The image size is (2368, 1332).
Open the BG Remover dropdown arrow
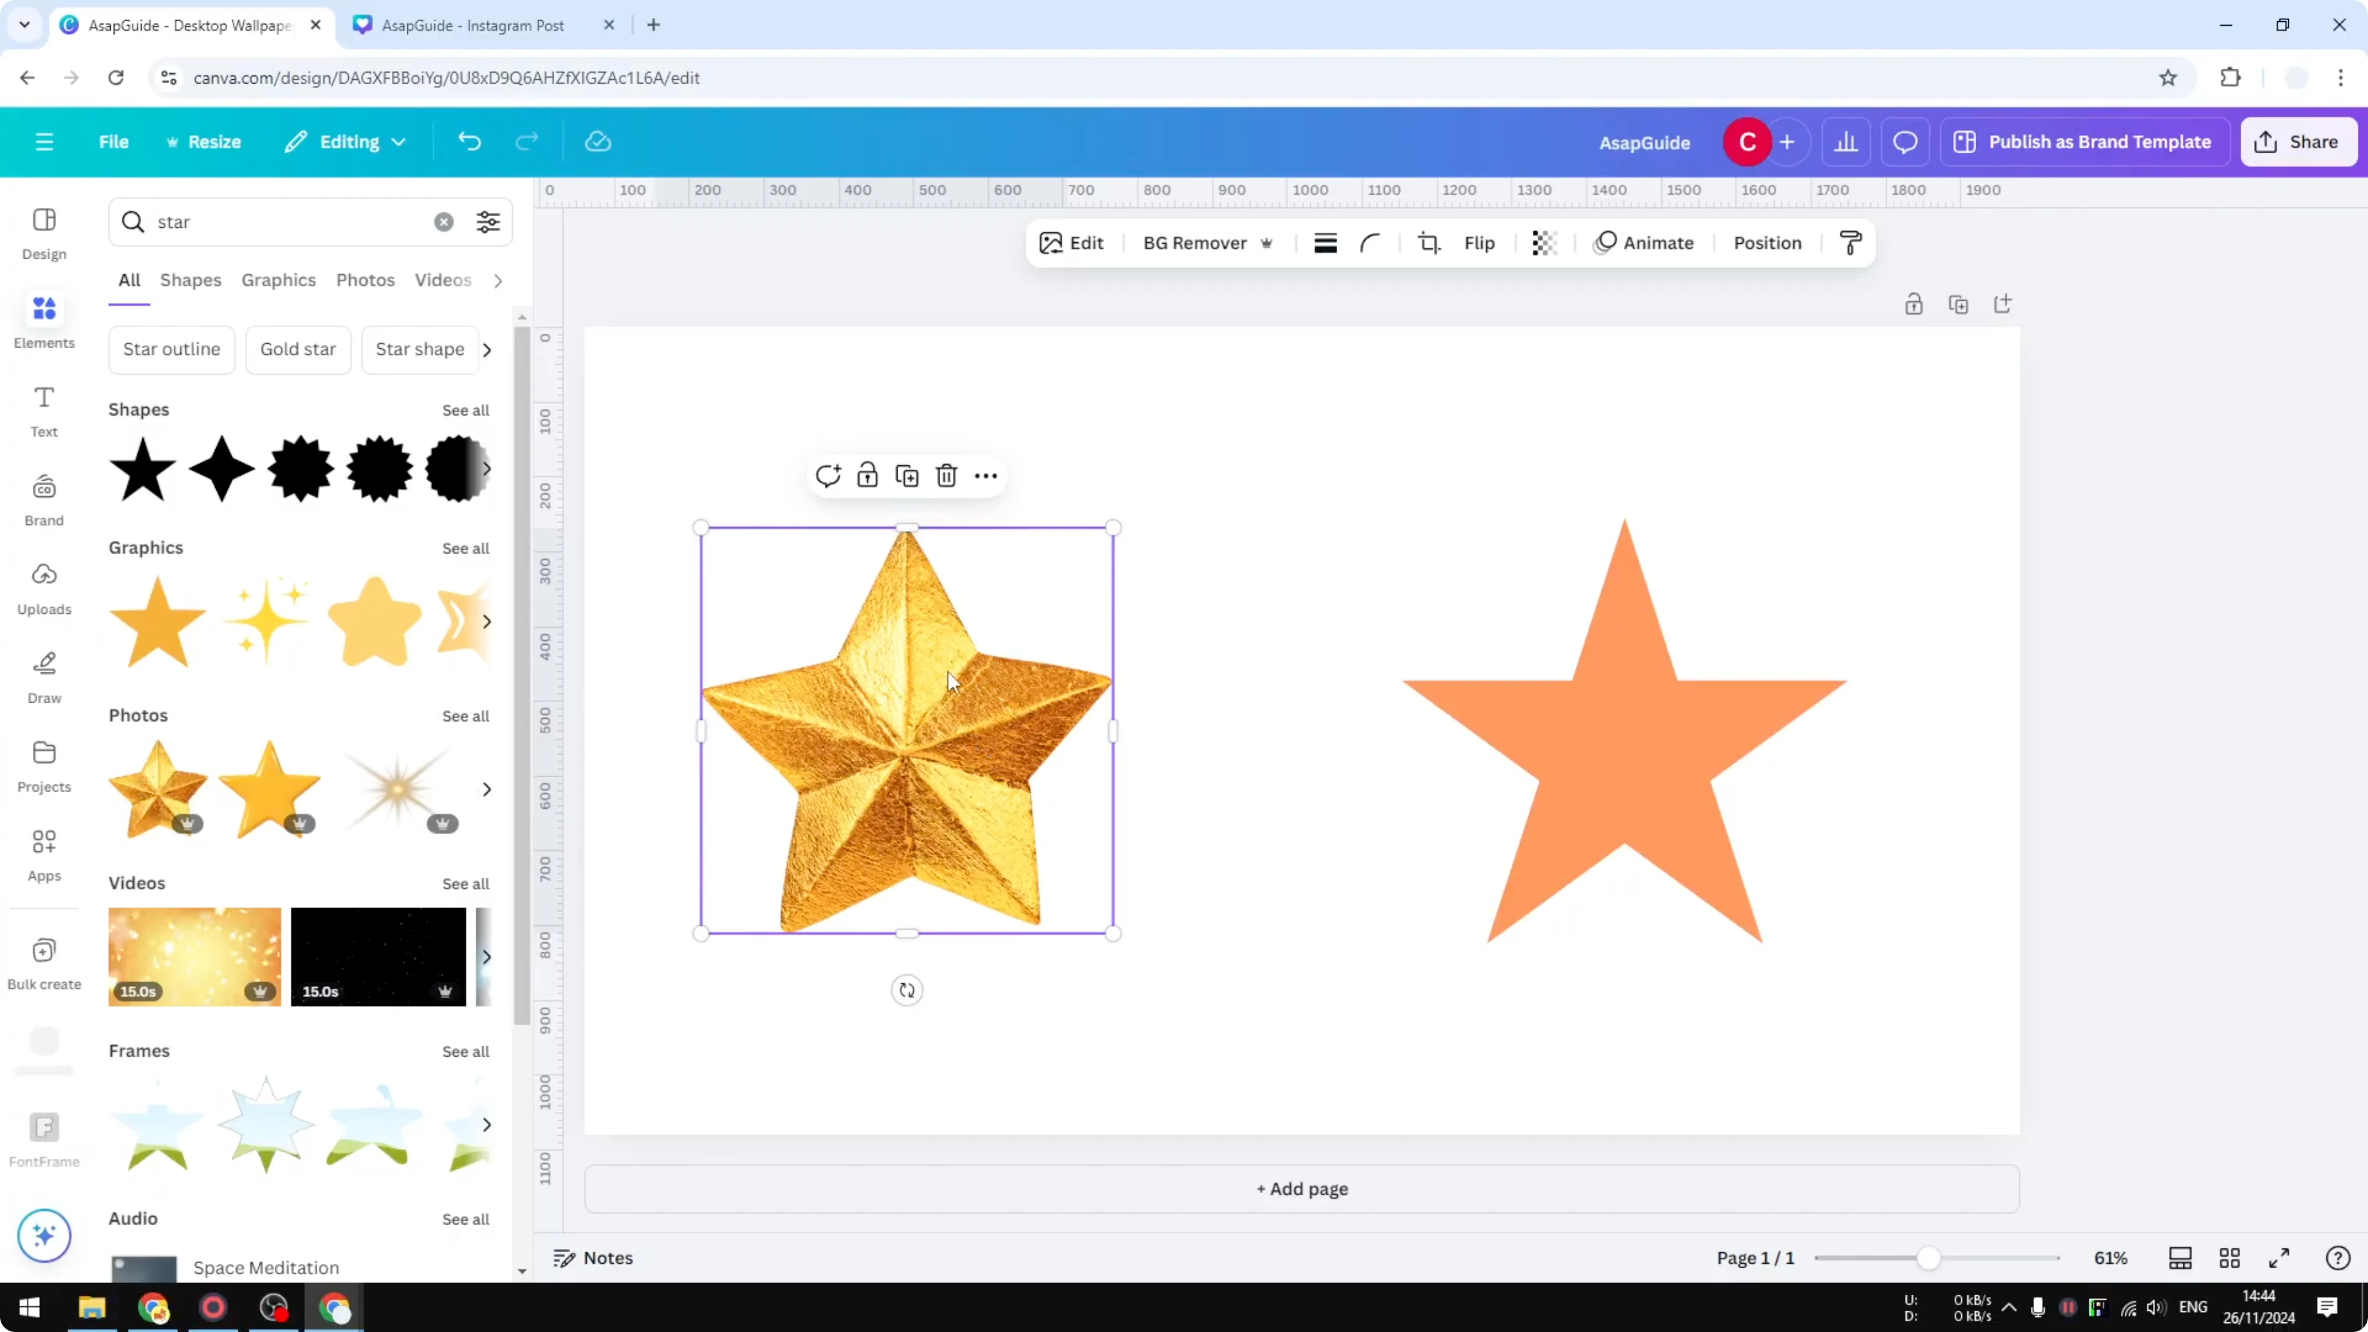(x=1268, y=243)
